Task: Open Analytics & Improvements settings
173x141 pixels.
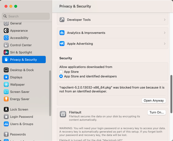Action: click(112, 33)
